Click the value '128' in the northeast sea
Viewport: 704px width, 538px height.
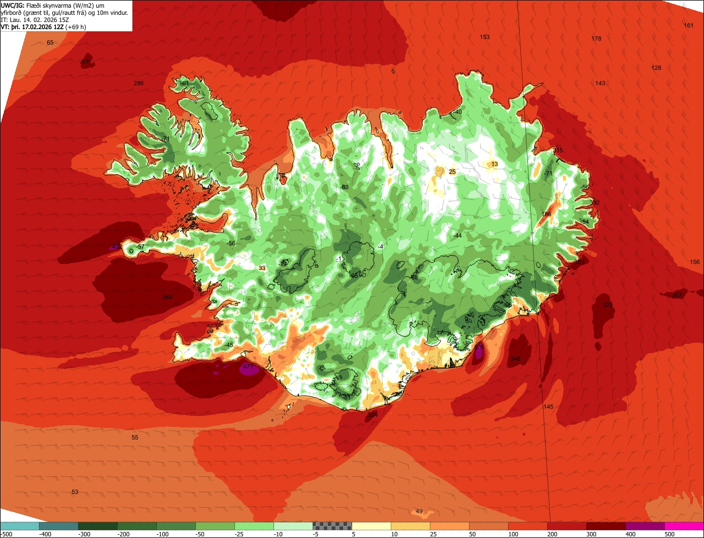click(656, 68)
